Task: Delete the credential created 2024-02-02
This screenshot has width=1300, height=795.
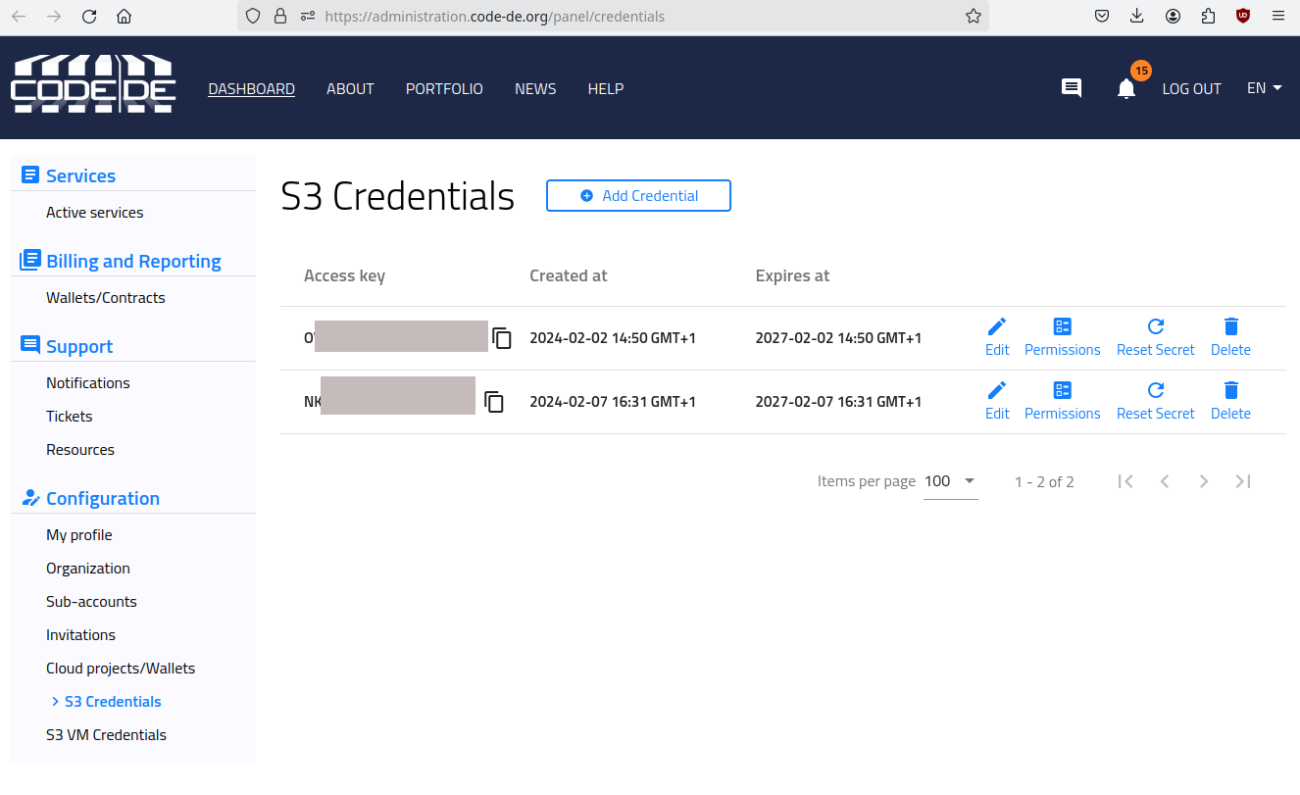Action: 1230,337
